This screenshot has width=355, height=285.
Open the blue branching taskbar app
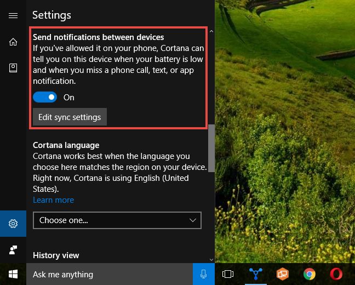(256, 273)
